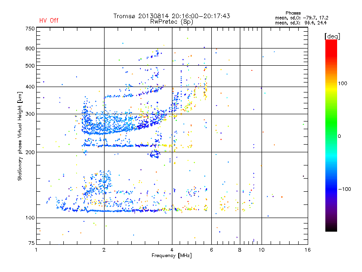Click the '75' height axis label
The image size is (362, 272).
[x=32, y=243]
